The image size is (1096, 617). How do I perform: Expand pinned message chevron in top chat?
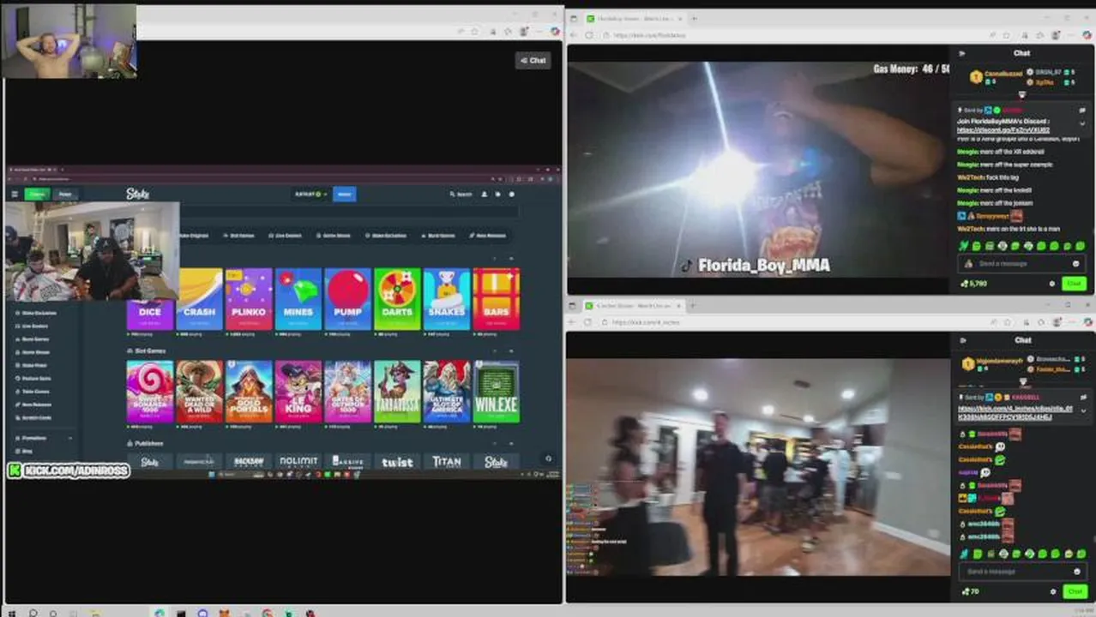(1082, 123)
